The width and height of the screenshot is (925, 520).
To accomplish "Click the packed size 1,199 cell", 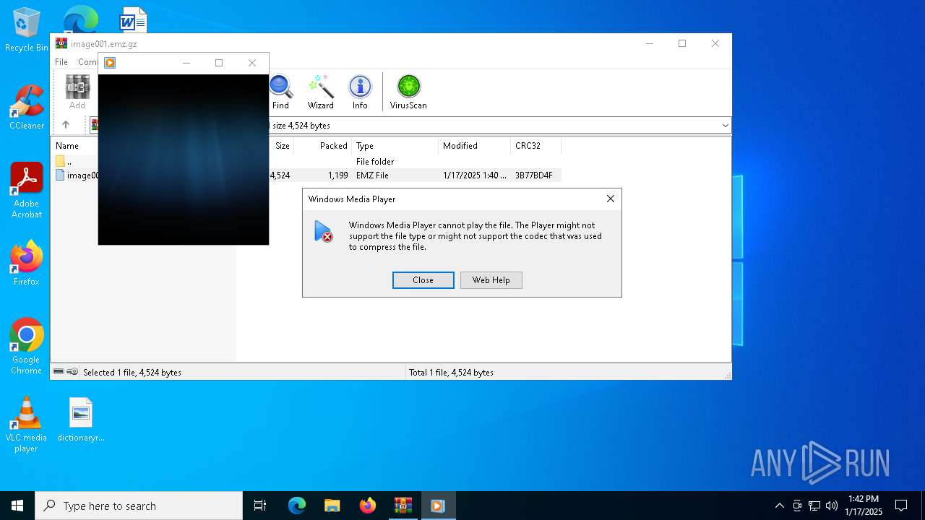I will 337,175.
